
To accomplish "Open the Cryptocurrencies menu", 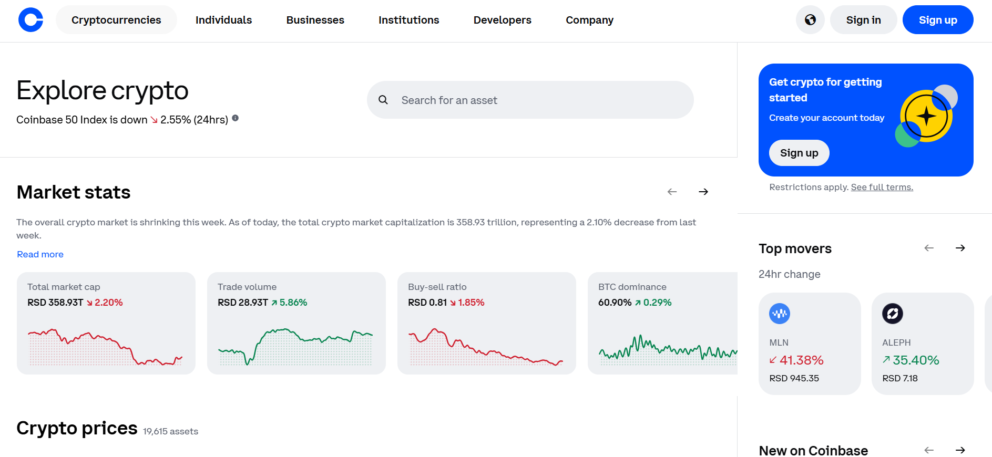I will pyautogui.click(x=116, y=20).
